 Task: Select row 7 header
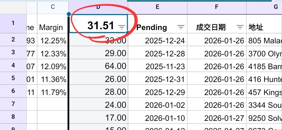[x=13, y=104]
